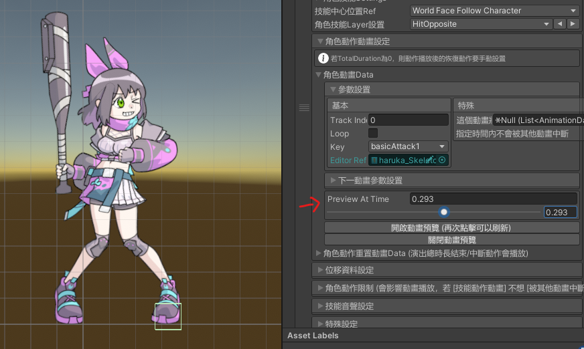This screenshot has width=584, height=349.
Task: Collapse the 角色動作動畫設定 section
Action: 320,41
